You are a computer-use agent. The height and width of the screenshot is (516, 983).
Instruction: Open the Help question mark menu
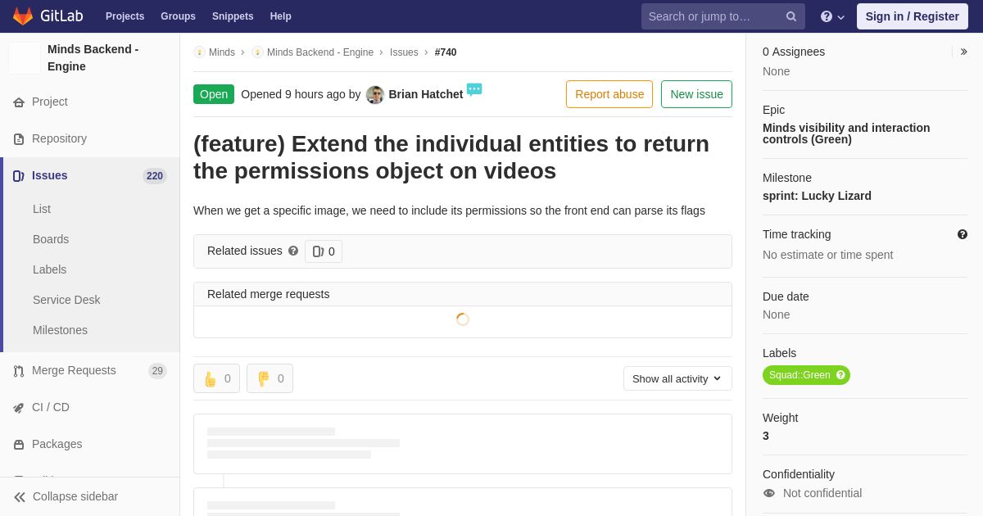click(x=832, y=16)
